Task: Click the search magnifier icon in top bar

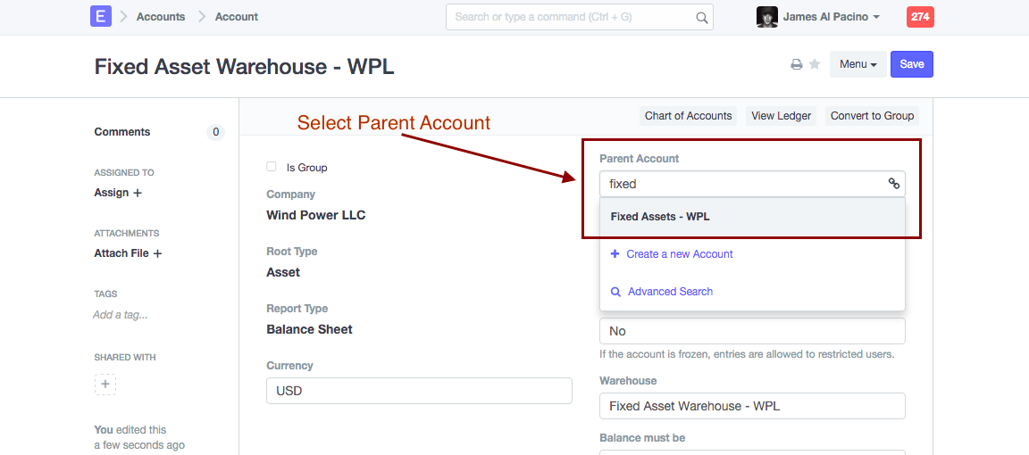Action: pos(701,17)
